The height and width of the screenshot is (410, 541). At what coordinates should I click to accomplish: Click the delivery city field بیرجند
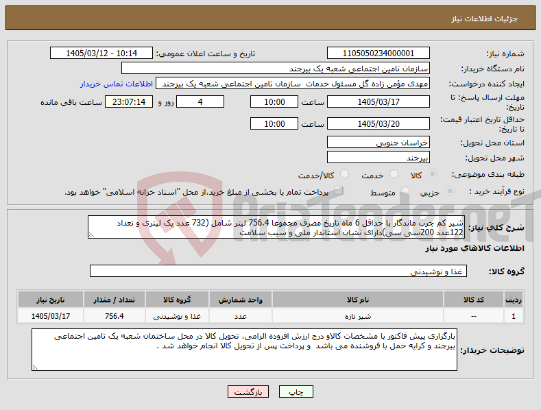coord(378,158)
